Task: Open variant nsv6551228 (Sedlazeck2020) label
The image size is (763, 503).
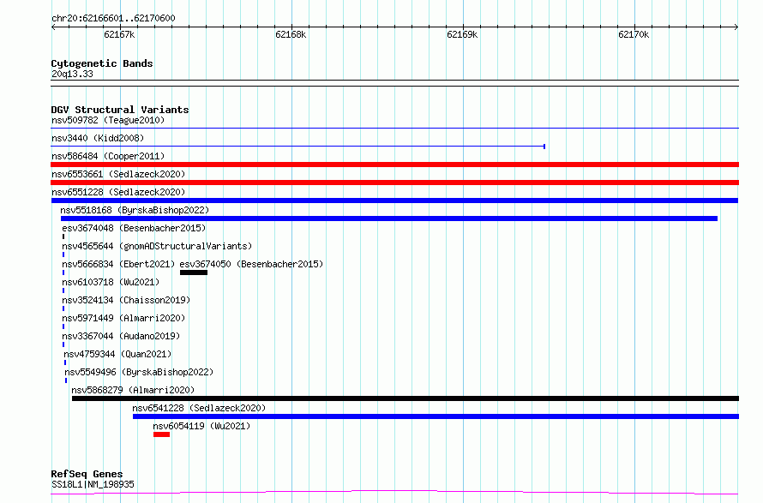Action: (118, 192)
